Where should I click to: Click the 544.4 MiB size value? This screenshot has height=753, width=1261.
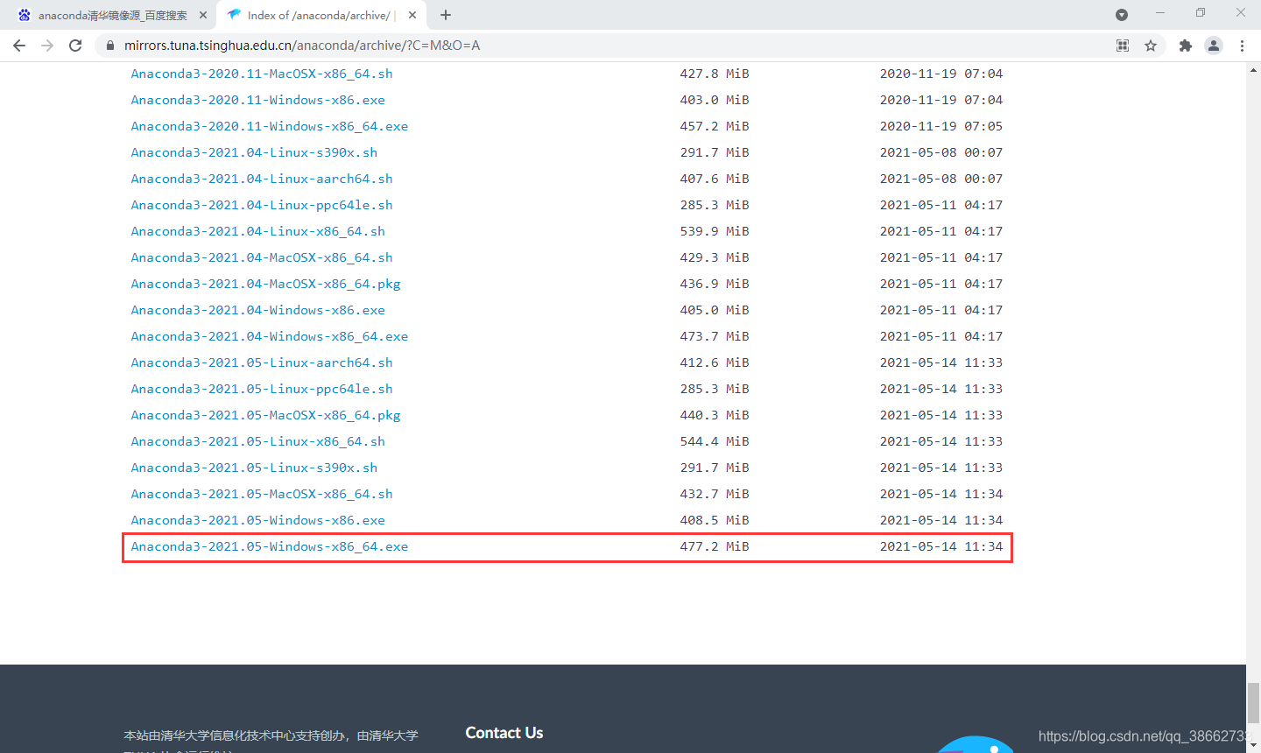pyautogui.click(x=715, y=441)
